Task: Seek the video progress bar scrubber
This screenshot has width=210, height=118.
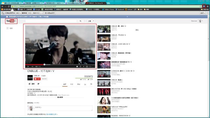Action: 44,65
